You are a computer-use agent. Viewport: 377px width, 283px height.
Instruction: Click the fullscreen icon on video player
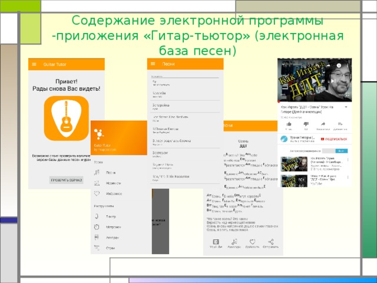coord(348,95)
